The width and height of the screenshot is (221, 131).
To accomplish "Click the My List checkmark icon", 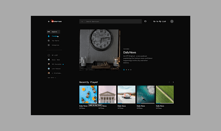I will point(49,55).
